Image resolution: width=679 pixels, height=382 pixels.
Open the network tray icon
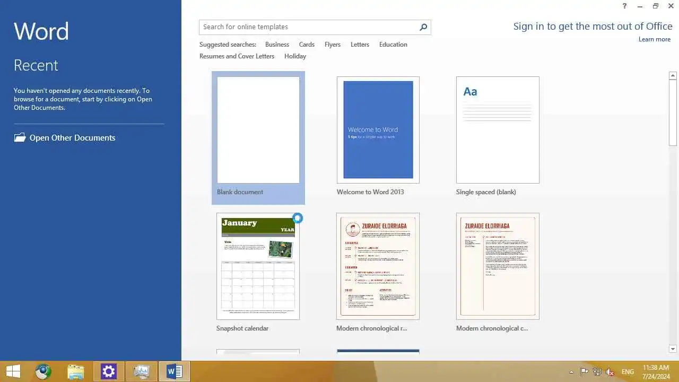597,372
